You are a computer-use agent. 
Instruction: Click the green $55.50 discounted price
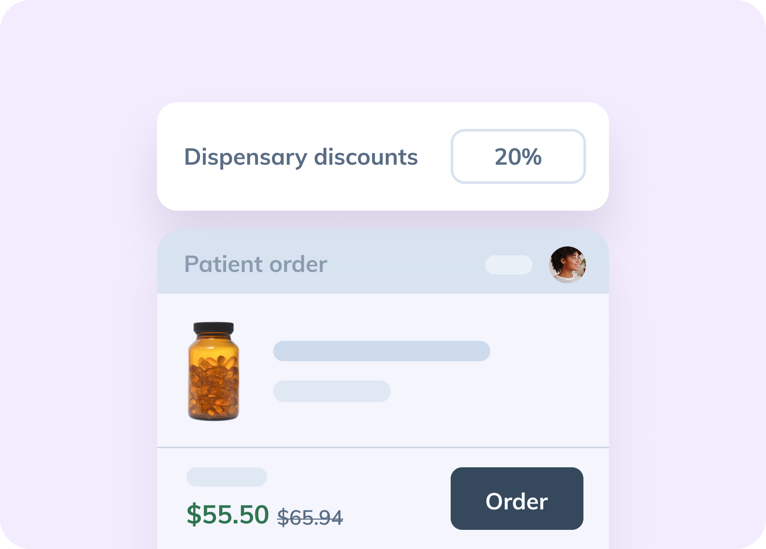tap(228, 514)
